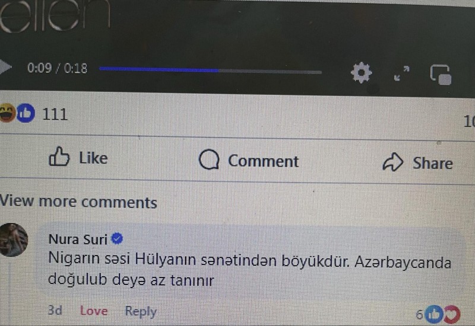
Task: Open video settings gear icon
Action: [x=361, y=72]
